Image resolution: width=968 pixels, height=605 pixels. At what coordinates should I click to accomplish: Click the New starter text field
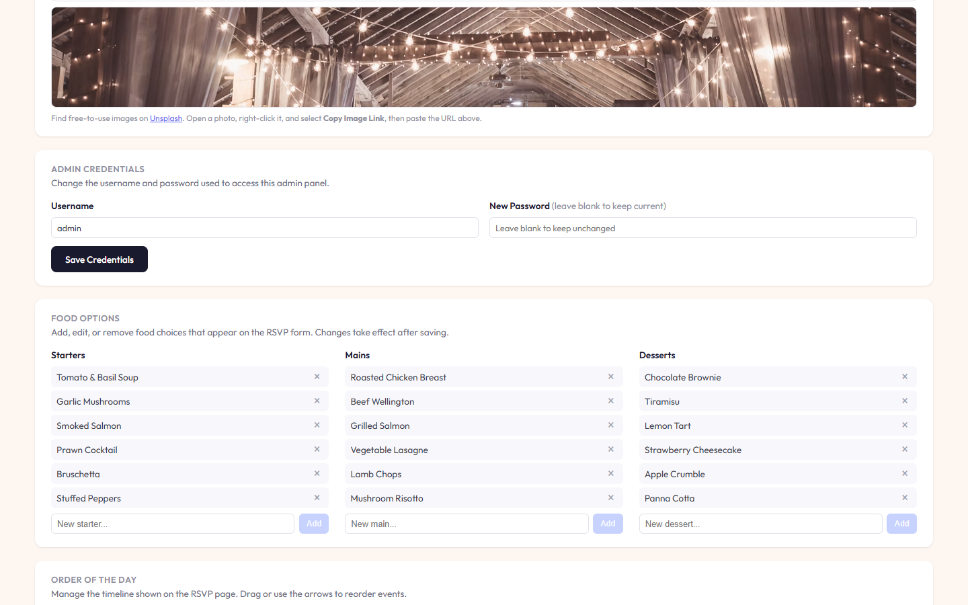173,524
